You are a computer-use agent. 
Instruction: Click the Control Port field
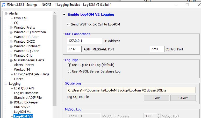157,49
